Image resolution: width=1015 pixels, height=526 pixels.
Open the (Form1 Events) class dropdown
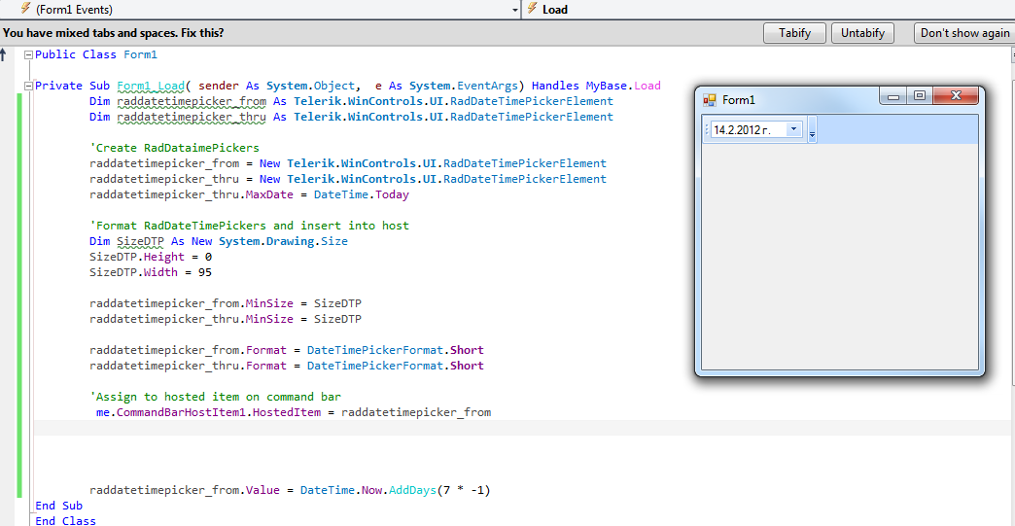[x=514, y=10]
